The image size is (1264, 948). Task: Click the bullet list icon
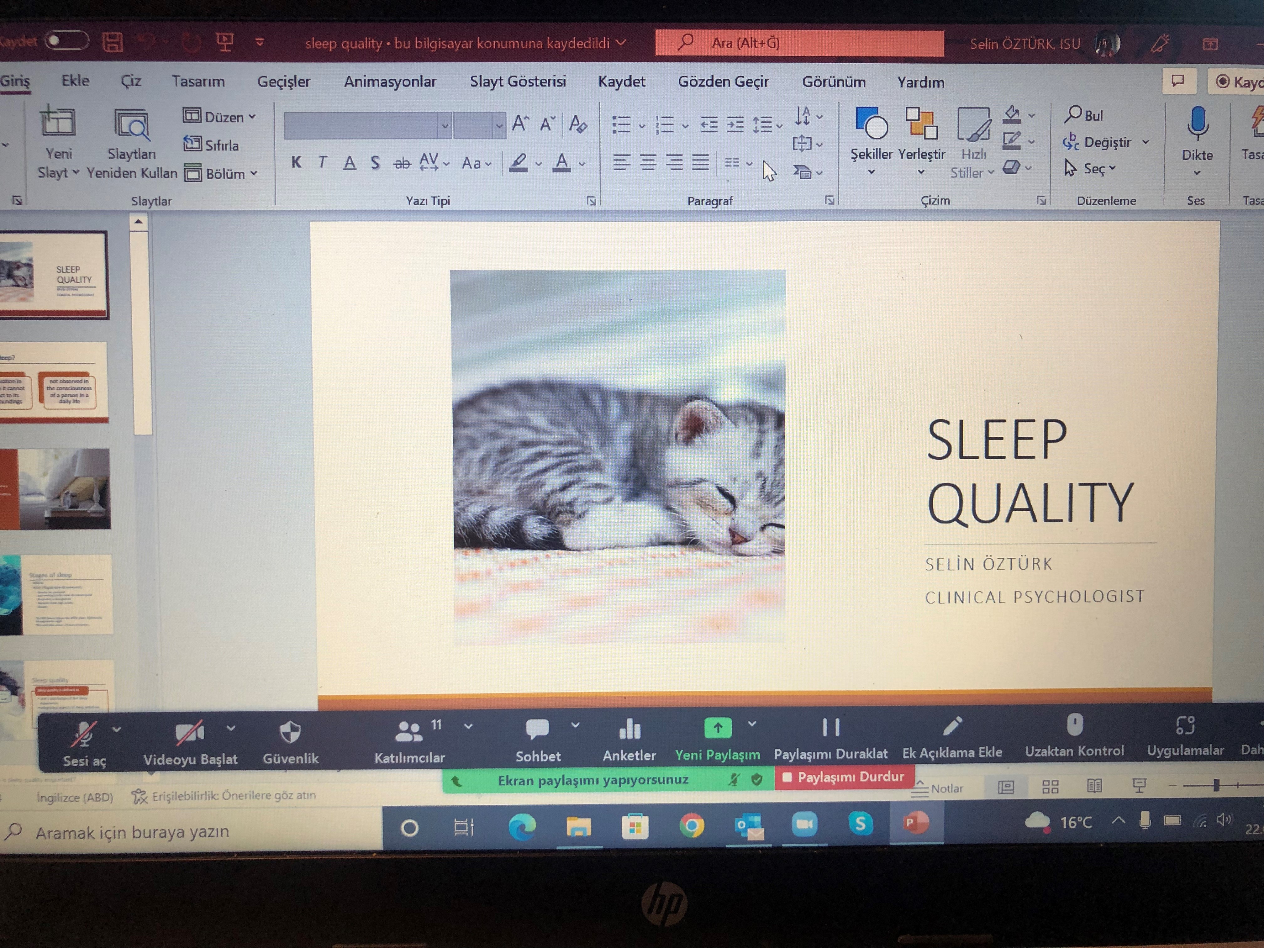[x=621, y=124]
